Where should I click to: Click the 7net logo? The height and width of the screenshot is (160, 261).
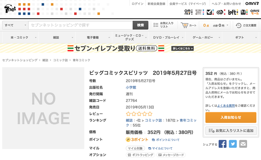[10, 9]
